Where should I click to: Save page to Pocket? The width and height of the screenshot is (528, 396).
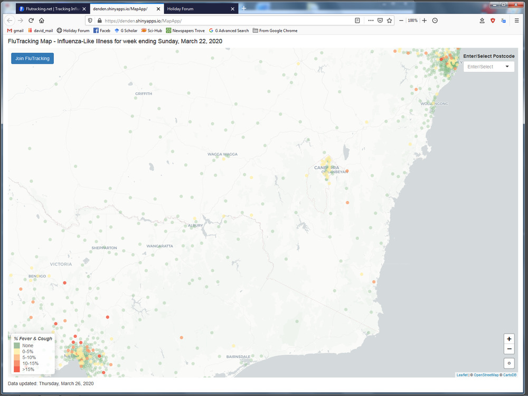[380, 21]
